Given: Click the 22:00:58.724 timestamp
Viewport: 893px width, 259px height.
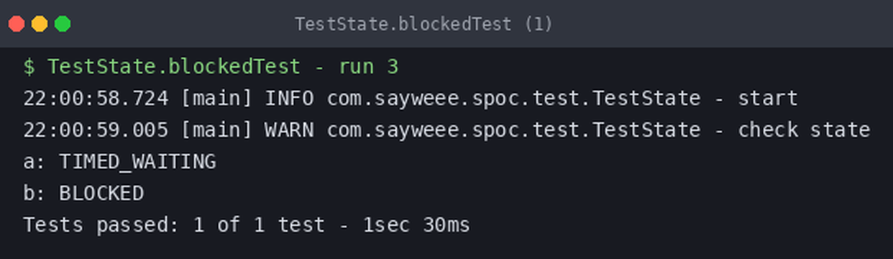Looking at the screenshot, I should pyautogui.click(x=96, y=99).
